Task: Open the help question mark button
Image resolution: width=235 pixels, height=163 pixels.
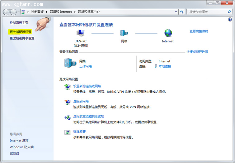Action: point(230,19)
